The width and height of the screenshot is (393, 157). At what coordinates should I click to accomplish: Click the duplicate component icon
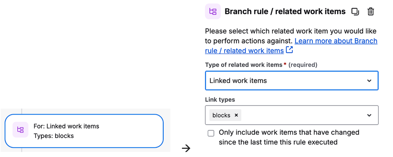355,12
